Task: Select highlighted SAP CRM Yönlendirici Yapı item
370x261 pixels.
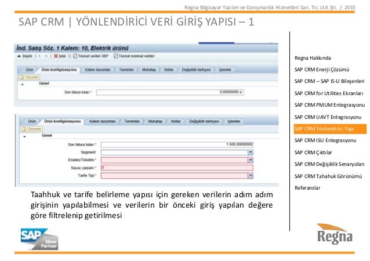Action: tap(330, 129)
